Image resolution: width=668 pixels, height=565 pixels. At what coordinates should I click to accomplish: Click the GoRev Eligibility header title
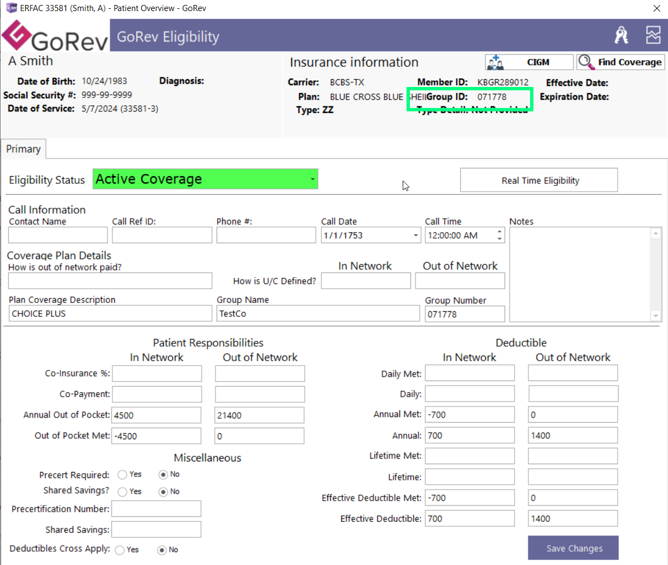168,37
